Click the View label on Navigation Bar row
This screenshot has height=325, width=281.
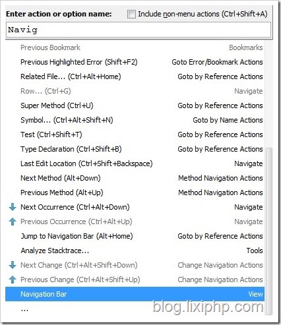pyautogui.click(x=255, y=294)
